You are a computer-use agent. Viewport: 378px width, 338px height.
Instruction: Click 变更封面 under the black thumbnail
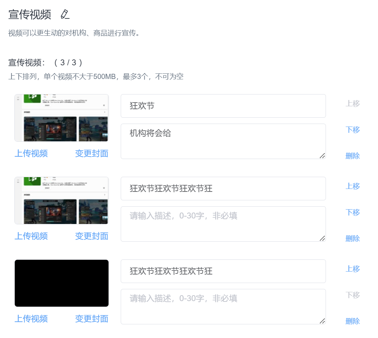point(92,319)
